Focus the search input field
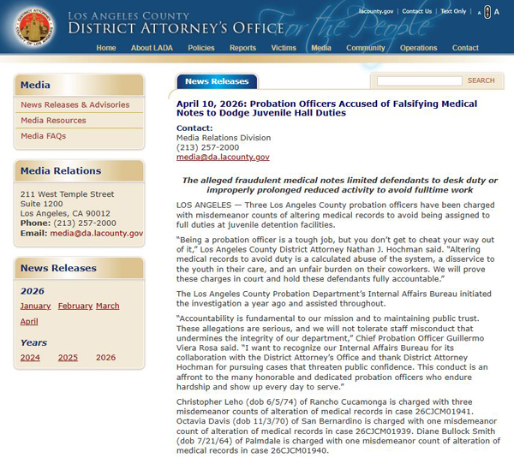The width and height of the screenshot is (514, 458). (419, 80)
